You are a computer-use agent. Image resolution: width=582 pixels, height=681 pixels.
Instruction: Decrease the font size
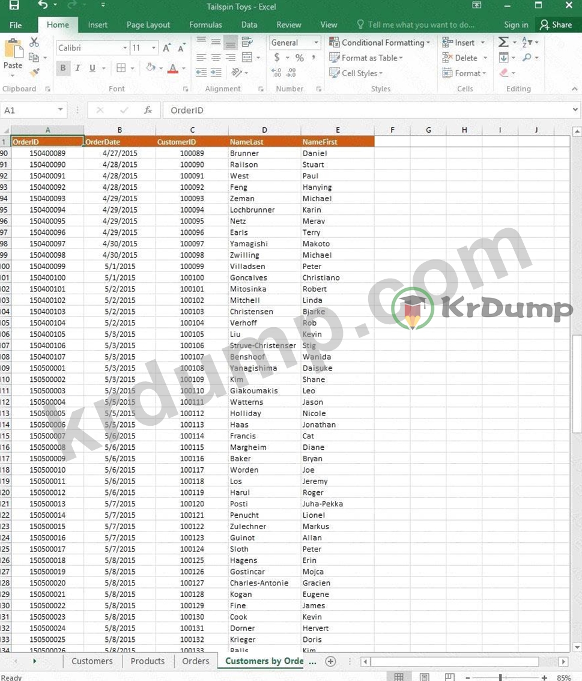182,48
